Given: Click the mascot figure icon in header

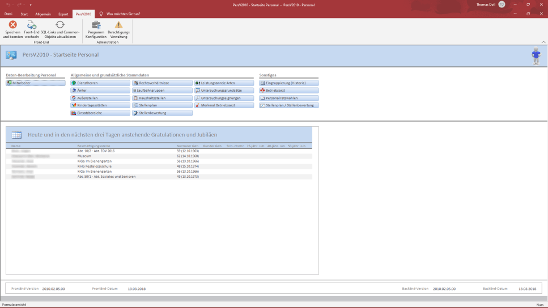Looking at the screenshot, I should [x=536, y=57].
